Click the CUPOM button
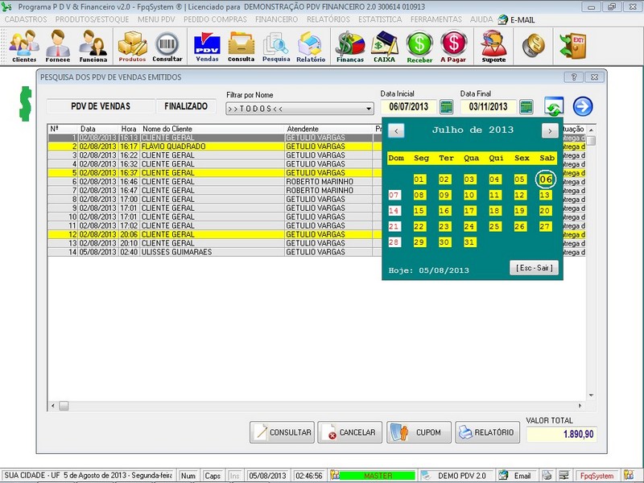This screenshot has height=483, width=644. [419, 432]
